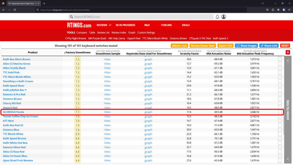Tick the GLORIOUS Panda row checkbox
This screenshot has height=165, width=293.
point(280,112)
